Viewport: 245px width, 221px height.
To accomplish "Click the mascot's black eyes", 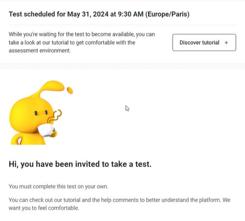I will coord(41,113).
